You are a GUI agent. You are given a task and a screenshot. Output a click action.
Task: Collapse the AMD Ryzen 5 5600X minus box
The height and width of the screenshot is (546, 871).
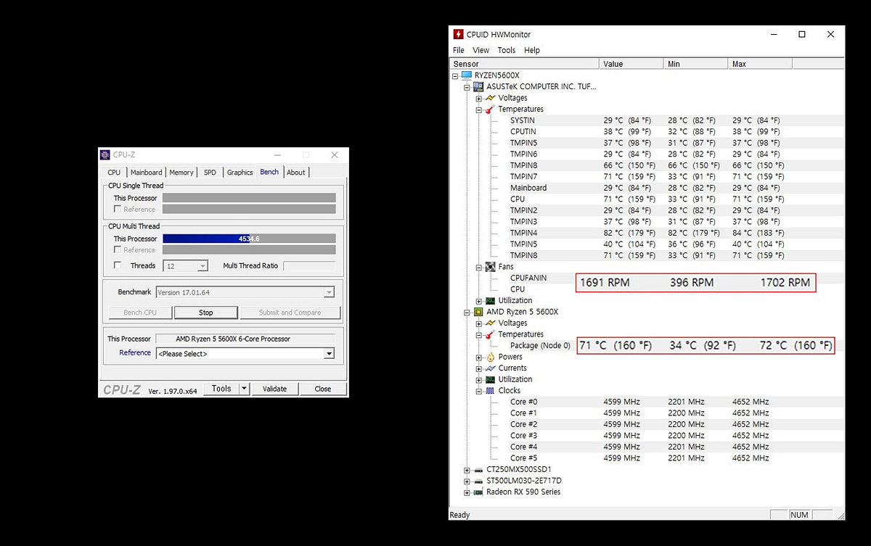tap(467, 312)
